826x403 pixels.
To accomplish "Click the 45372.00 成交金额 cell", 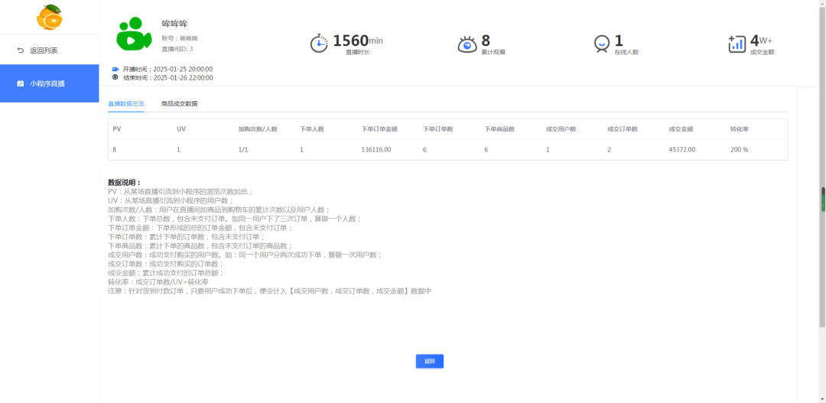I will pos(681,150).
